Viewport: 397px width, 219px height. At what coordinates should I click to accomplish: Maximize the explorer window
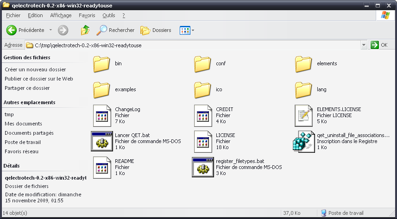378,5
